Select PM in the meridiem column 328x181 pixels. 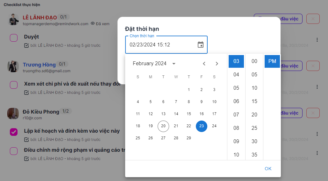pyautogui.click(x=272, y=61)
